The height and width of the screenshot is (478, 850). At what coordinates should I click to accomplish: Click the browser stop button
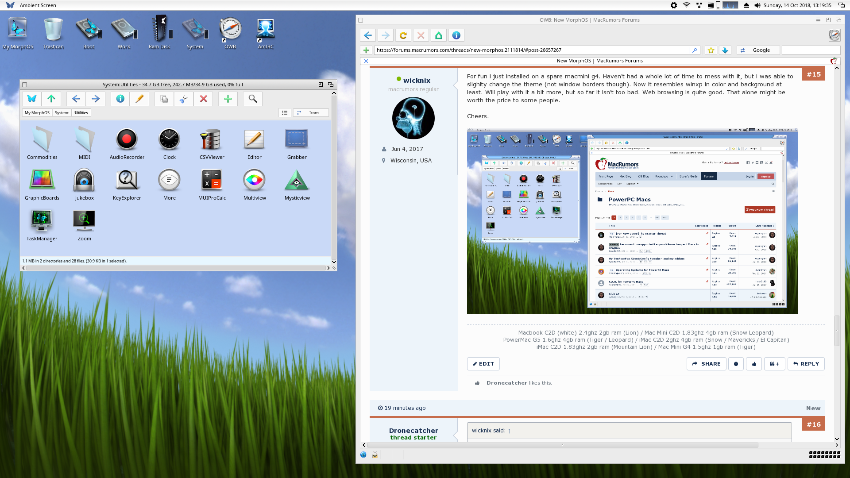pos(421,35)
